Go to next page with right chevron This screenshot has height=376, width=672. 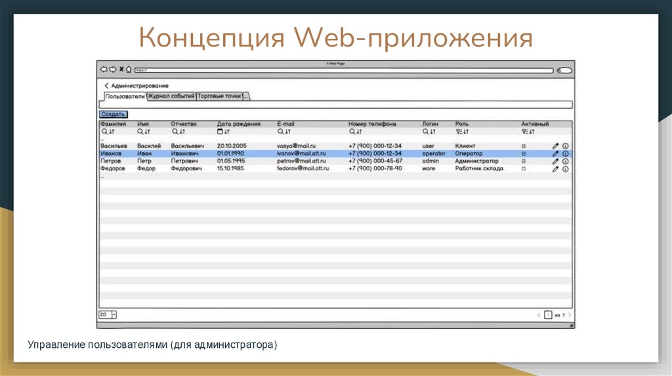(570, 315)
